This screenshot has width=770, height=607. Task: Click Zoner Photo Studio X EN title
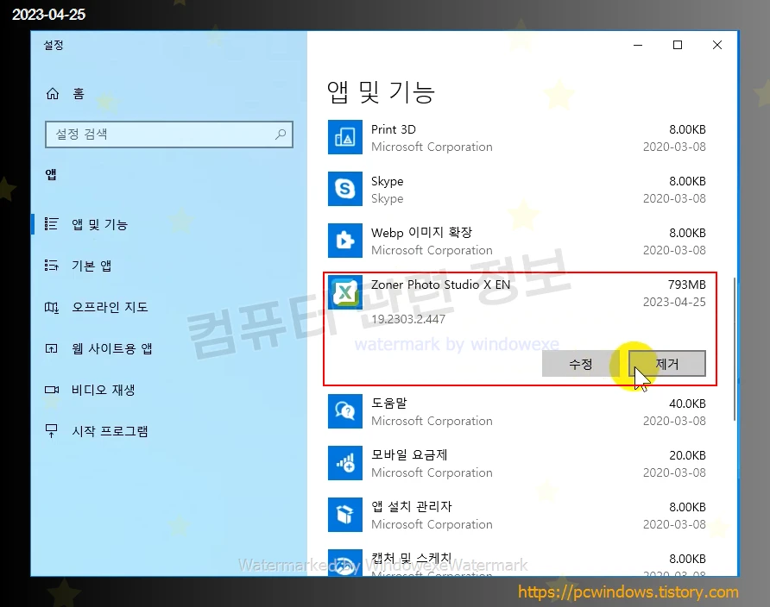(x=440, y=285)
